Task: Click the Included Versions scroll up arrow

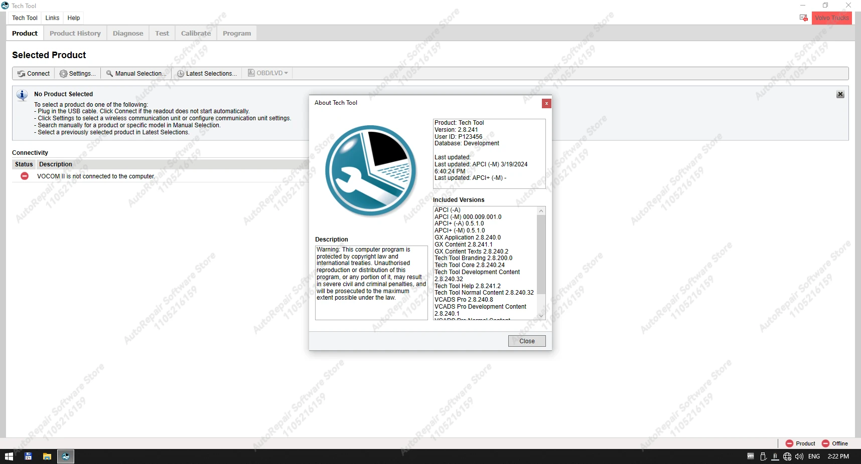Action: pyautogui.click(x=541, y=211)
